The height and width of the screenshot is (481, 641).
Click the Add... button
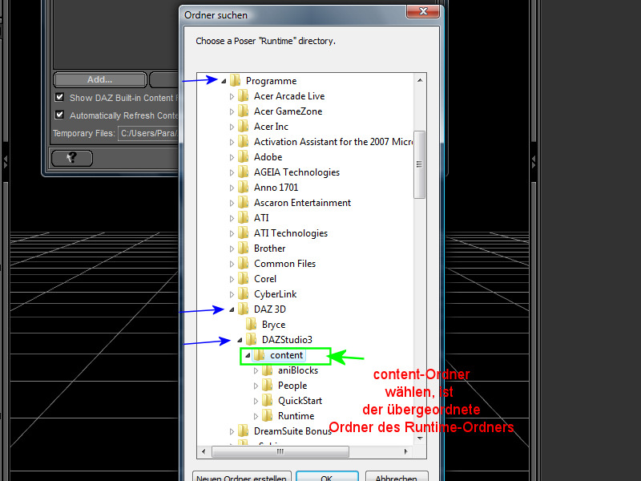[99, 79]
